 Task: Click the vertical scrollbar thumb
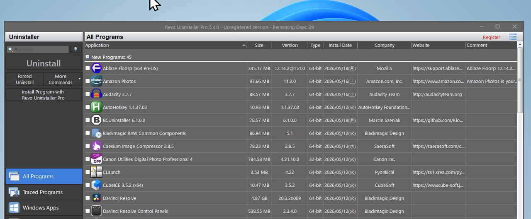pyautogui.click(x=520, y=81)
